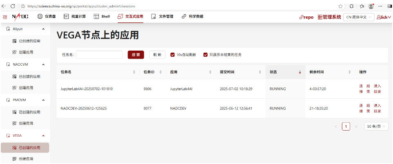Toggle the 10s自动刷新 checkbox
This screenshot has width=393, height=164.
point(173,55)
